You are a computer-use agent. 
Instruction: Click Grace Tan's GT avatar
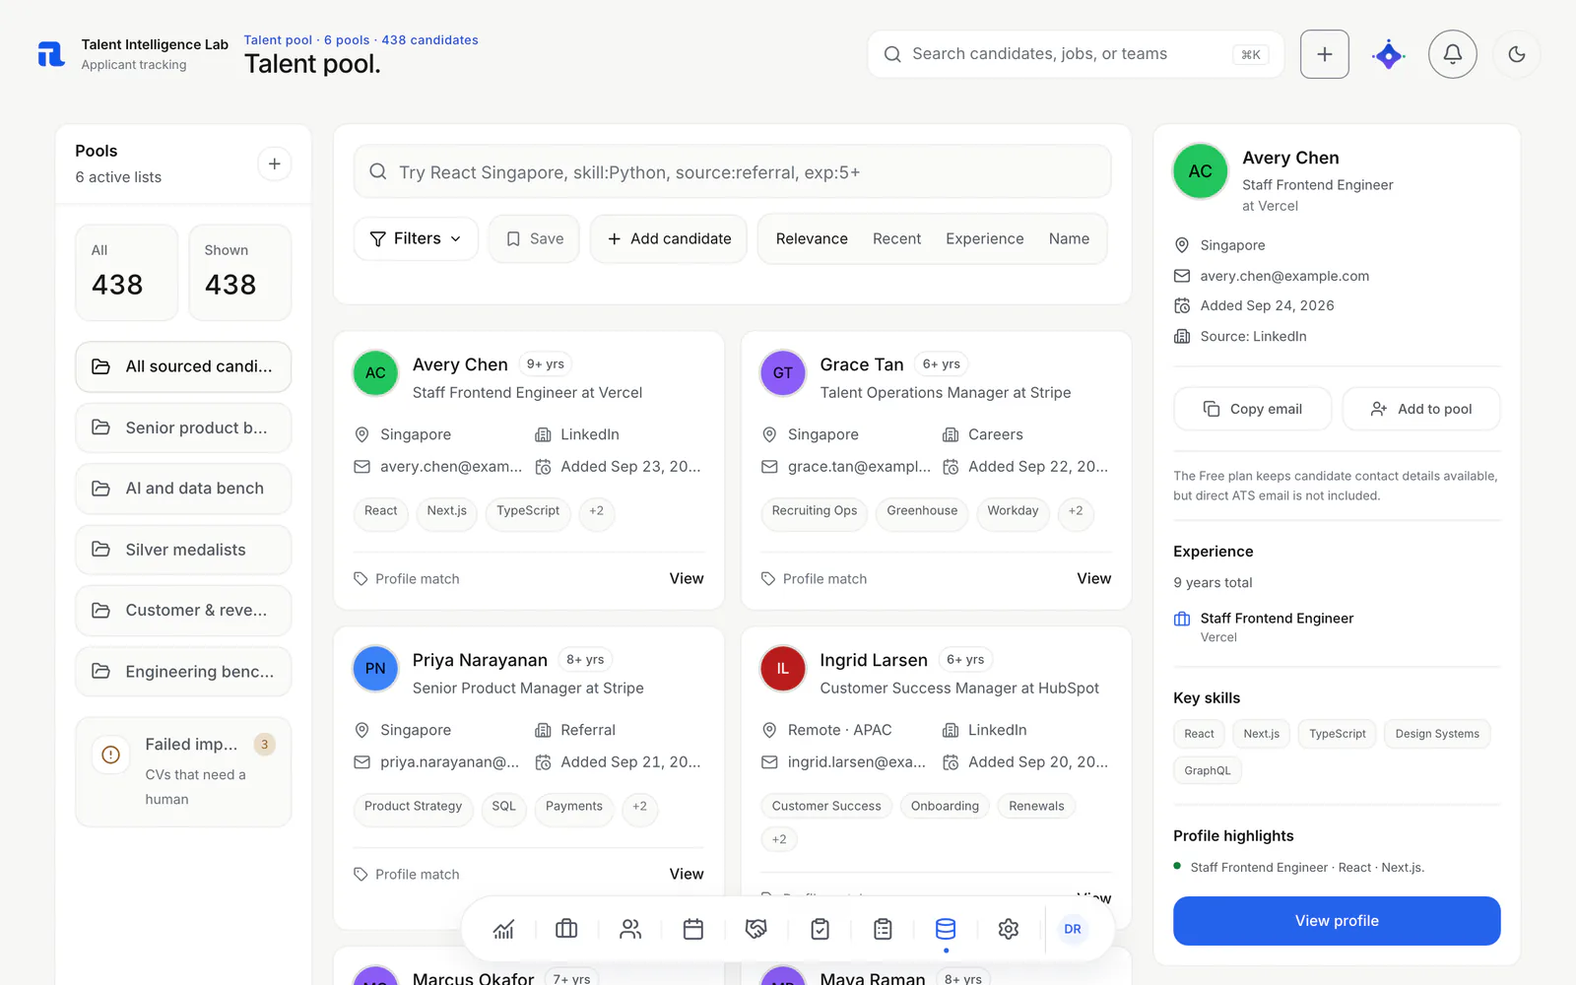click(783, 373)
